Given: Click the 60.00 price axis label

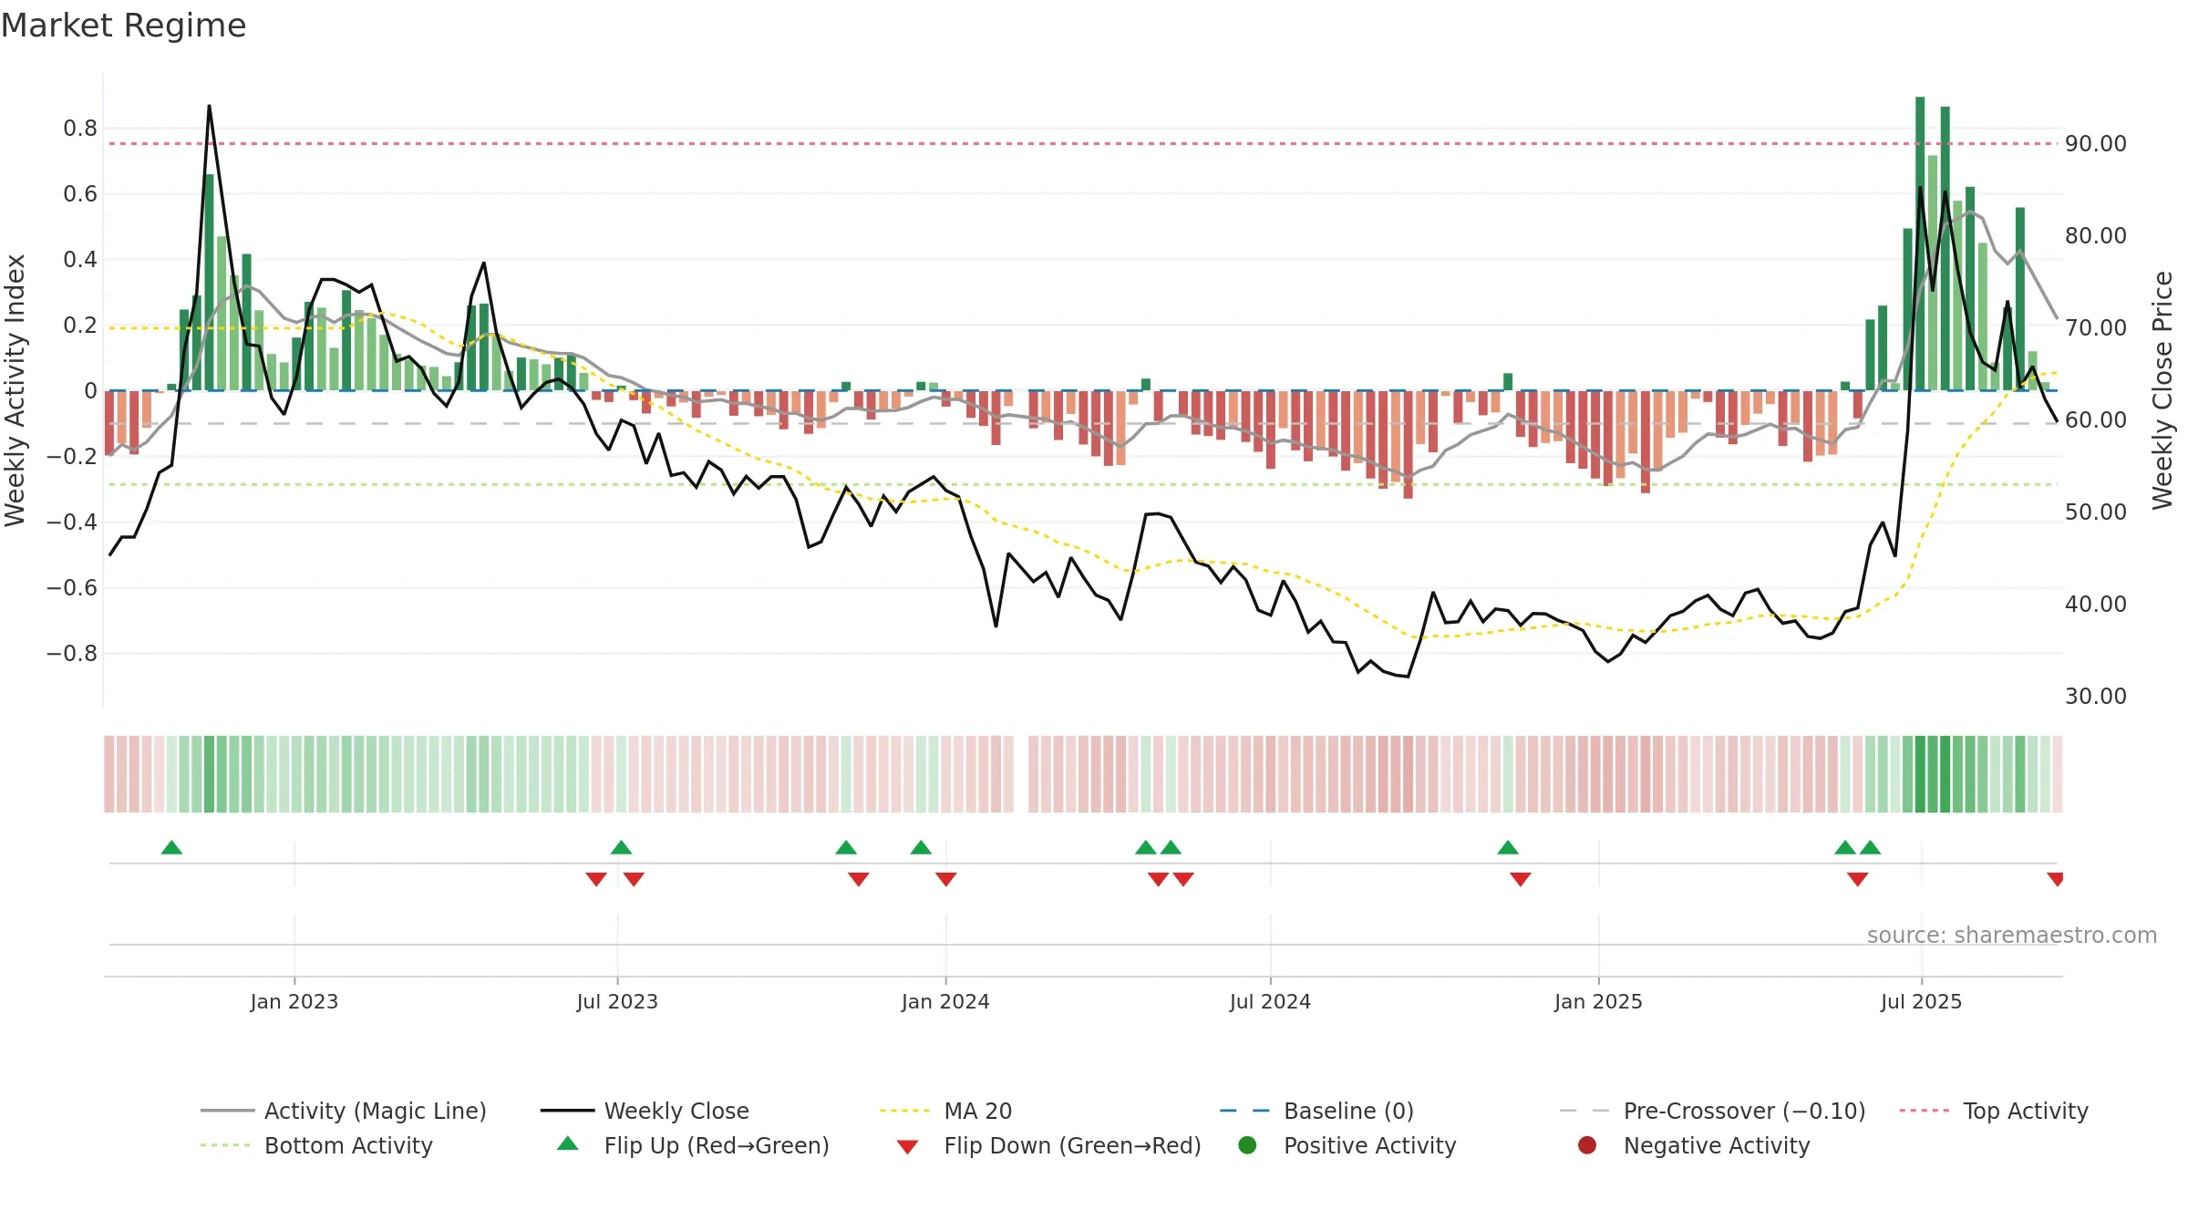Looking at the screenshot, I should pyautogui.click(x=2096, y=420).
